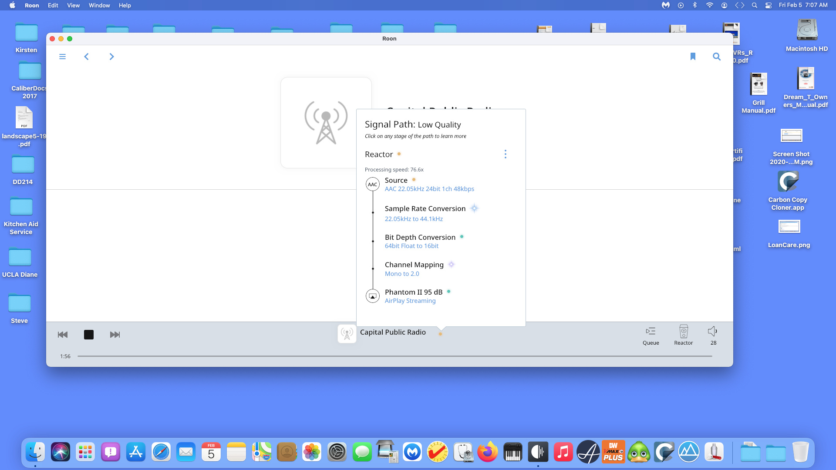Open Firefox from the Dock

pyautogui.click(x=488, y=452)
